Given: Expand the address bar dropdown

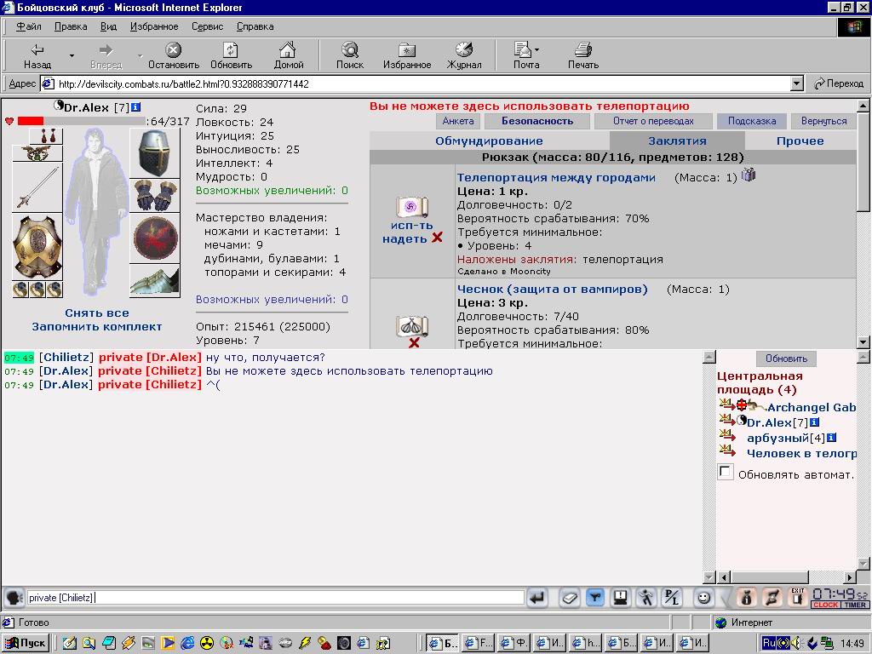Looking at the screenshot, I should [797, 84].
